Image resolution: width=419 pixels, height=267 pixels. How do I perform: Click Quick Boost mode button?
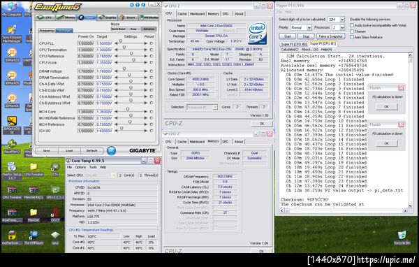(119, 29)
